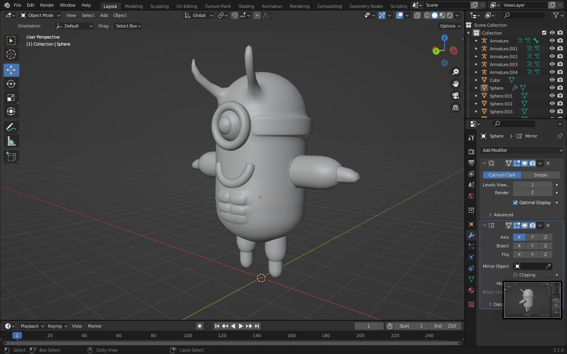Select Simple subdivision type

click(541, 175)
